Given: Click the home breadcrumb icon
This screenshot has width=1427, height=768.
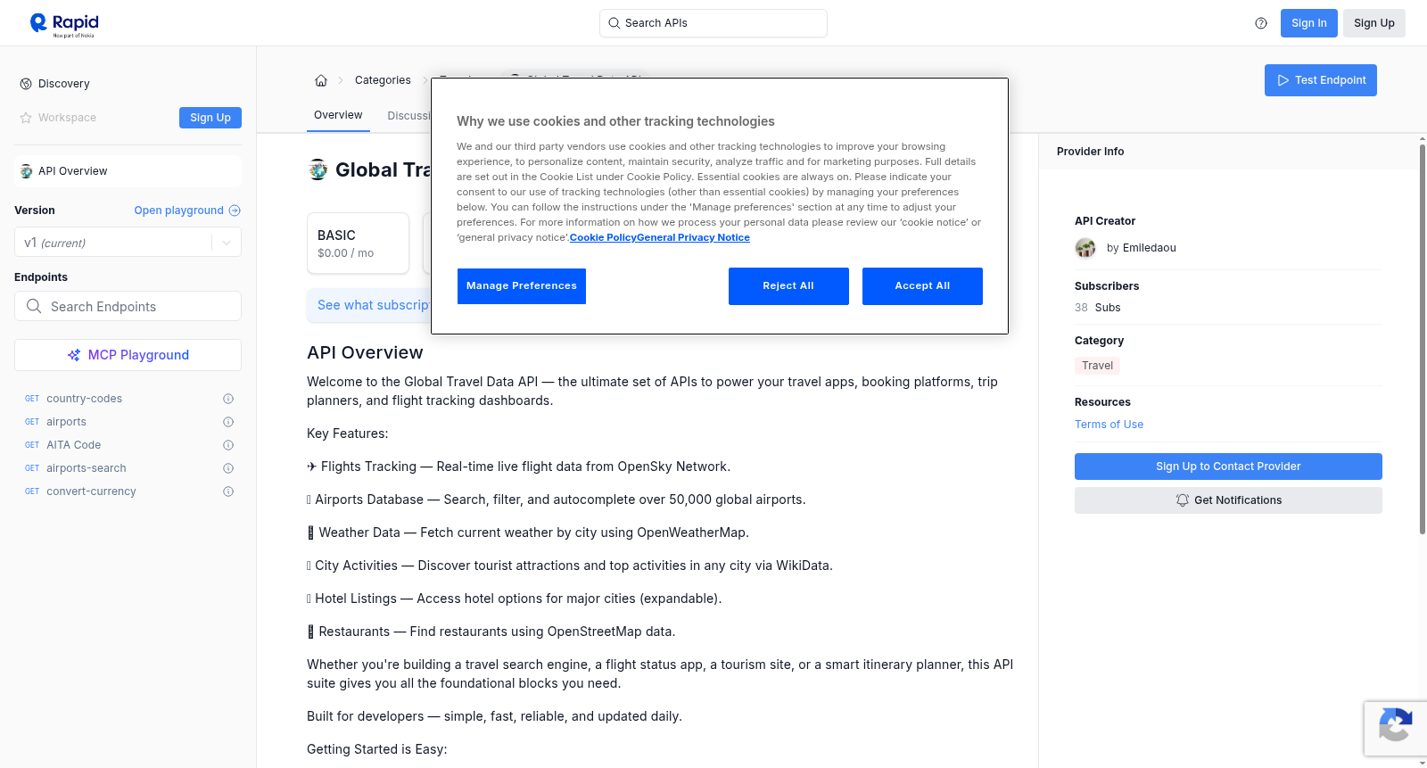Looking at the screenshot, I should (321, 80).
